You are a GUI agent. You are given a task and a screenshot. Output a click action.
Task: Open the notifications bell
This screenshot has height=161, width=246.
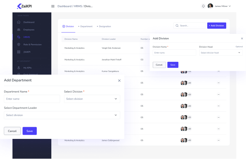(x=203, y=6)
